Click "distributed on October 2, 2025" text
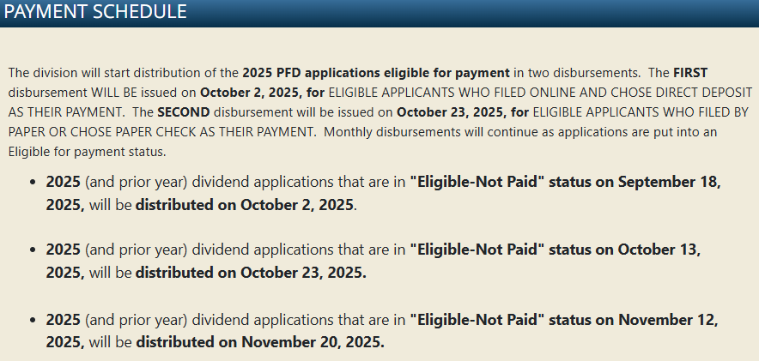The height and width of the screenshot is (361, 759). click(x=245, y=205)
